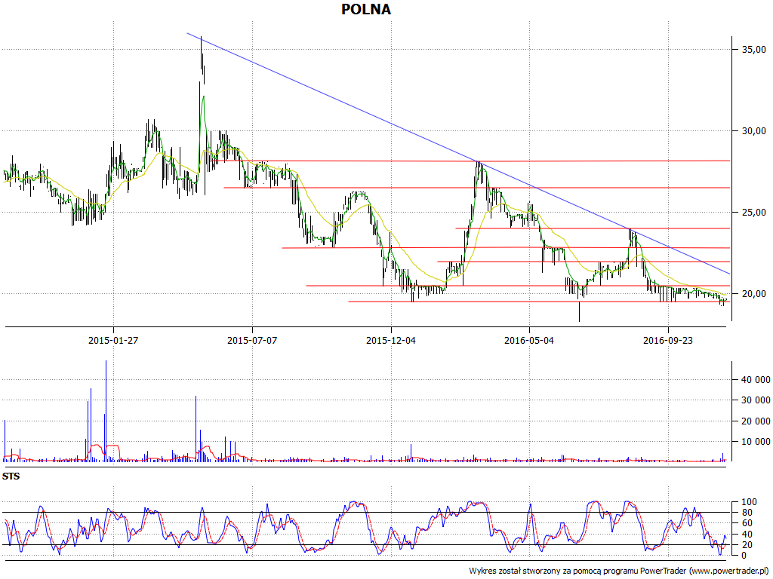Click the 80 level on STS axis
773x579 pixels.
click(x=747, y=513)
